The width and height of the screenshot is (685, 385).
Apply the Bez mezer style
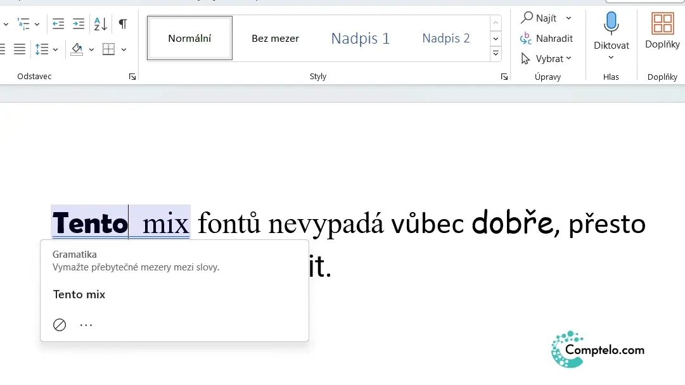click(x=275, y=39)
